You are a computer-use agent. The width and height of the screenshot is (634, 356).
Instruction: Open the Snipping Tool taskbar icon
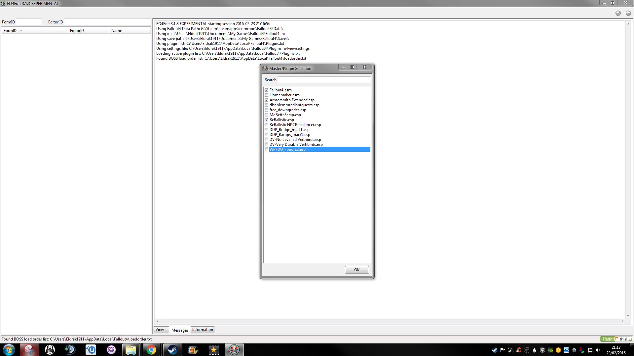point(29,350)
